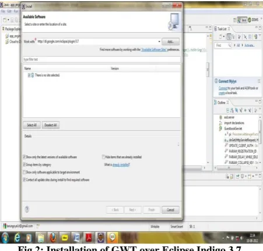The height and width of the screenshot is (251, 263).
Task: Open the Install dialog help icon
Action: tap(27, 210)
